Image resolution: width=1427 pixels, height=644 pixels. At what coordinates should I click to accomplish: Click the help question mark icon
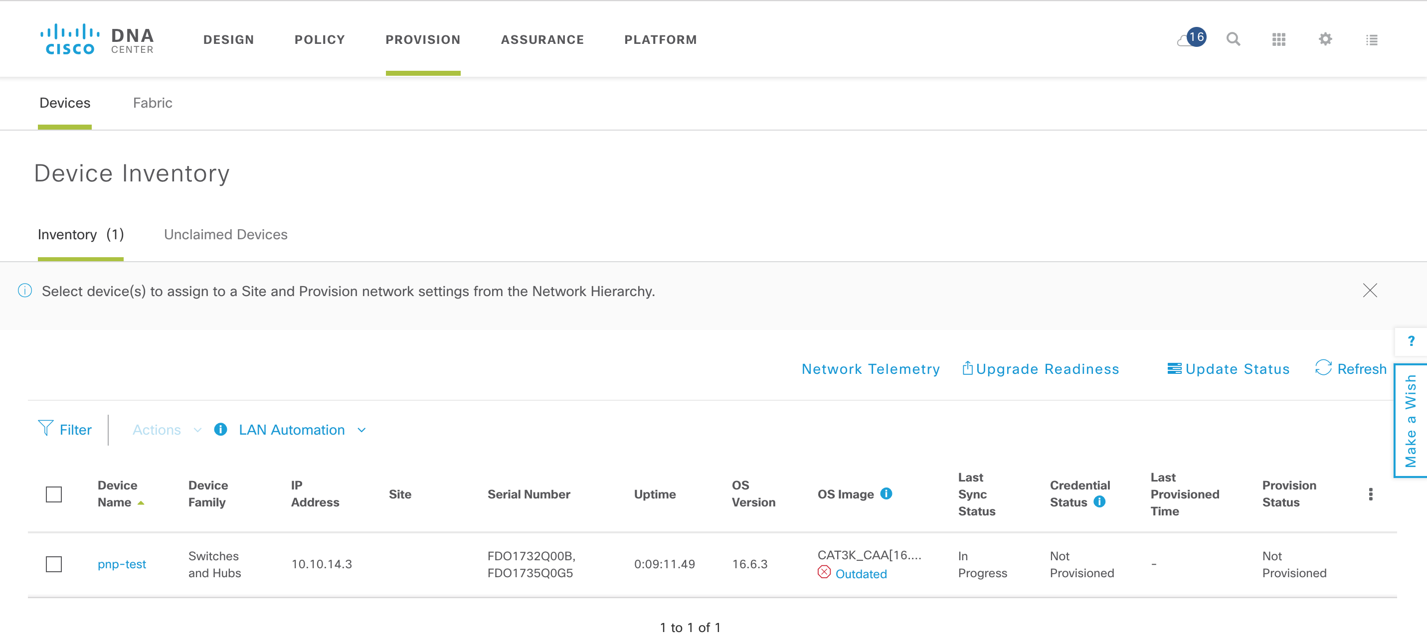(1411, 341)
